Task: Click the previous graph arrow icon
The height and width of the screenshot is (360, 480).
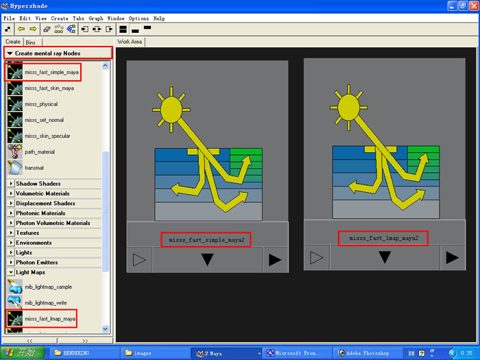Action: pyautogui.click(x=21, y=29)
